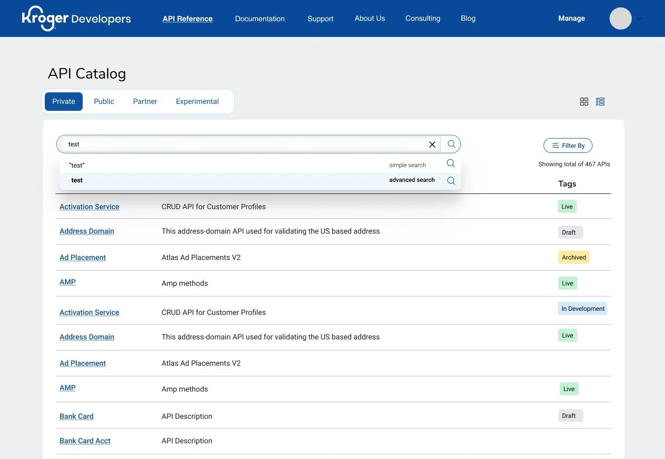Click magnifier icon for advanced search
The width and height of the screenshot is (665, 459).
pyautogui.click(x=451, y=181)
